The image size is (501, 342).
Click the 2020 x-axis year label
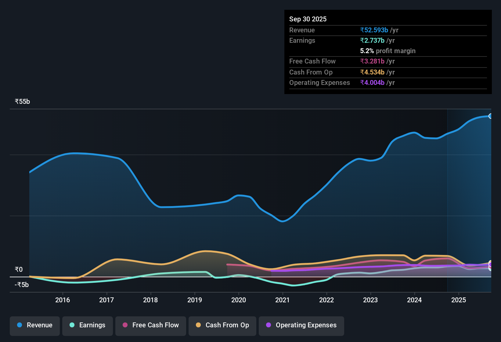[x=239, y=300]
